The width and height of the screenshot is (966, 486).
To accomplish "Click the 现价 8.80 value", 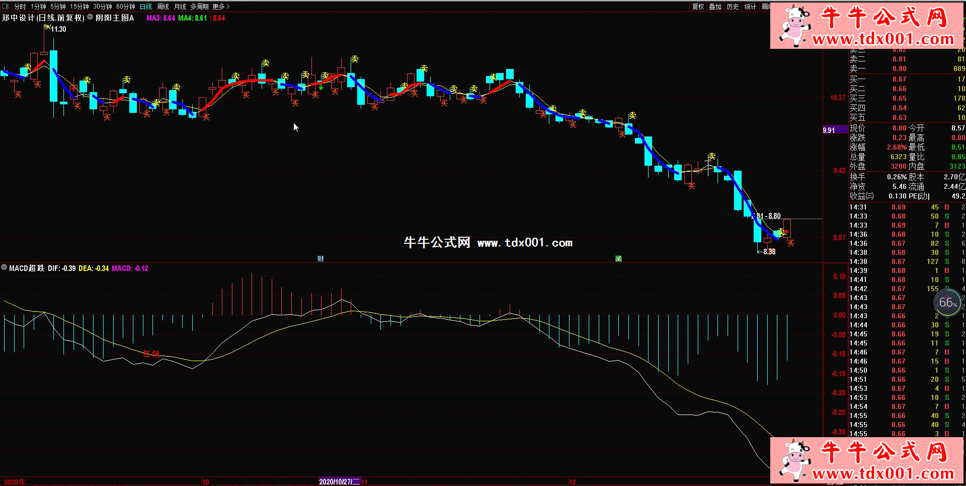I will (x=900, y=128).
